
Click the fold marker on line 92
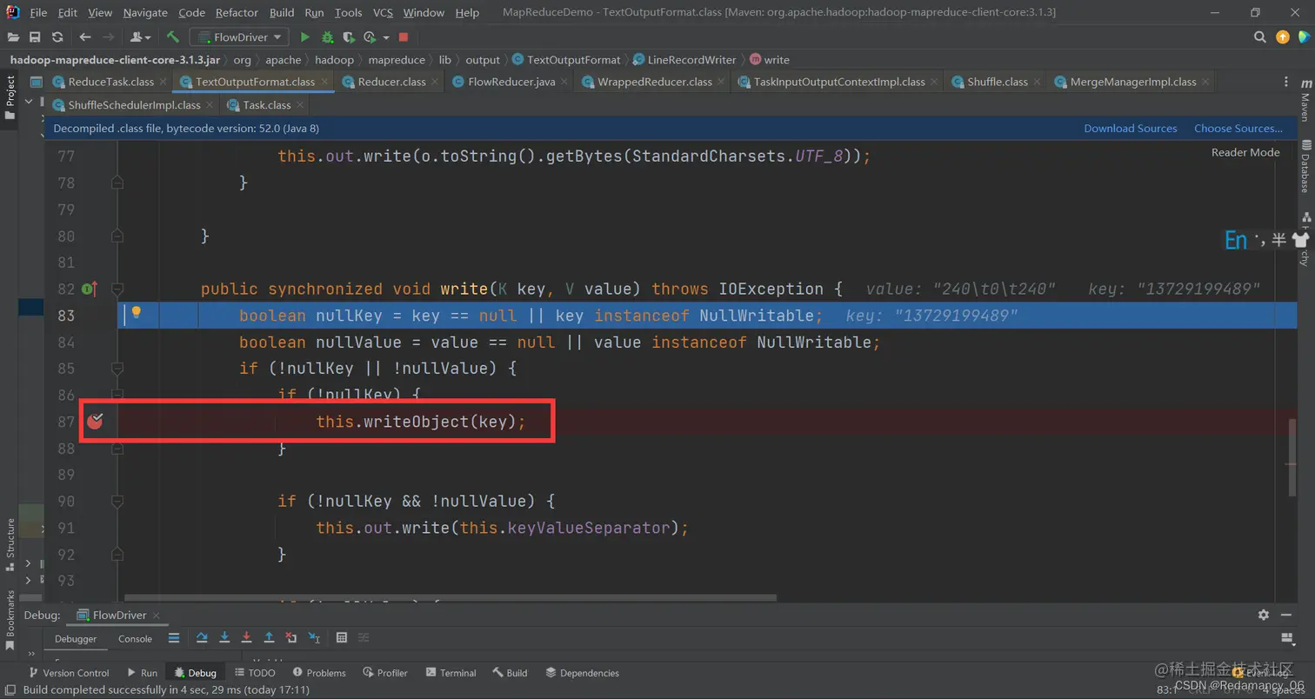coord(117,554)
